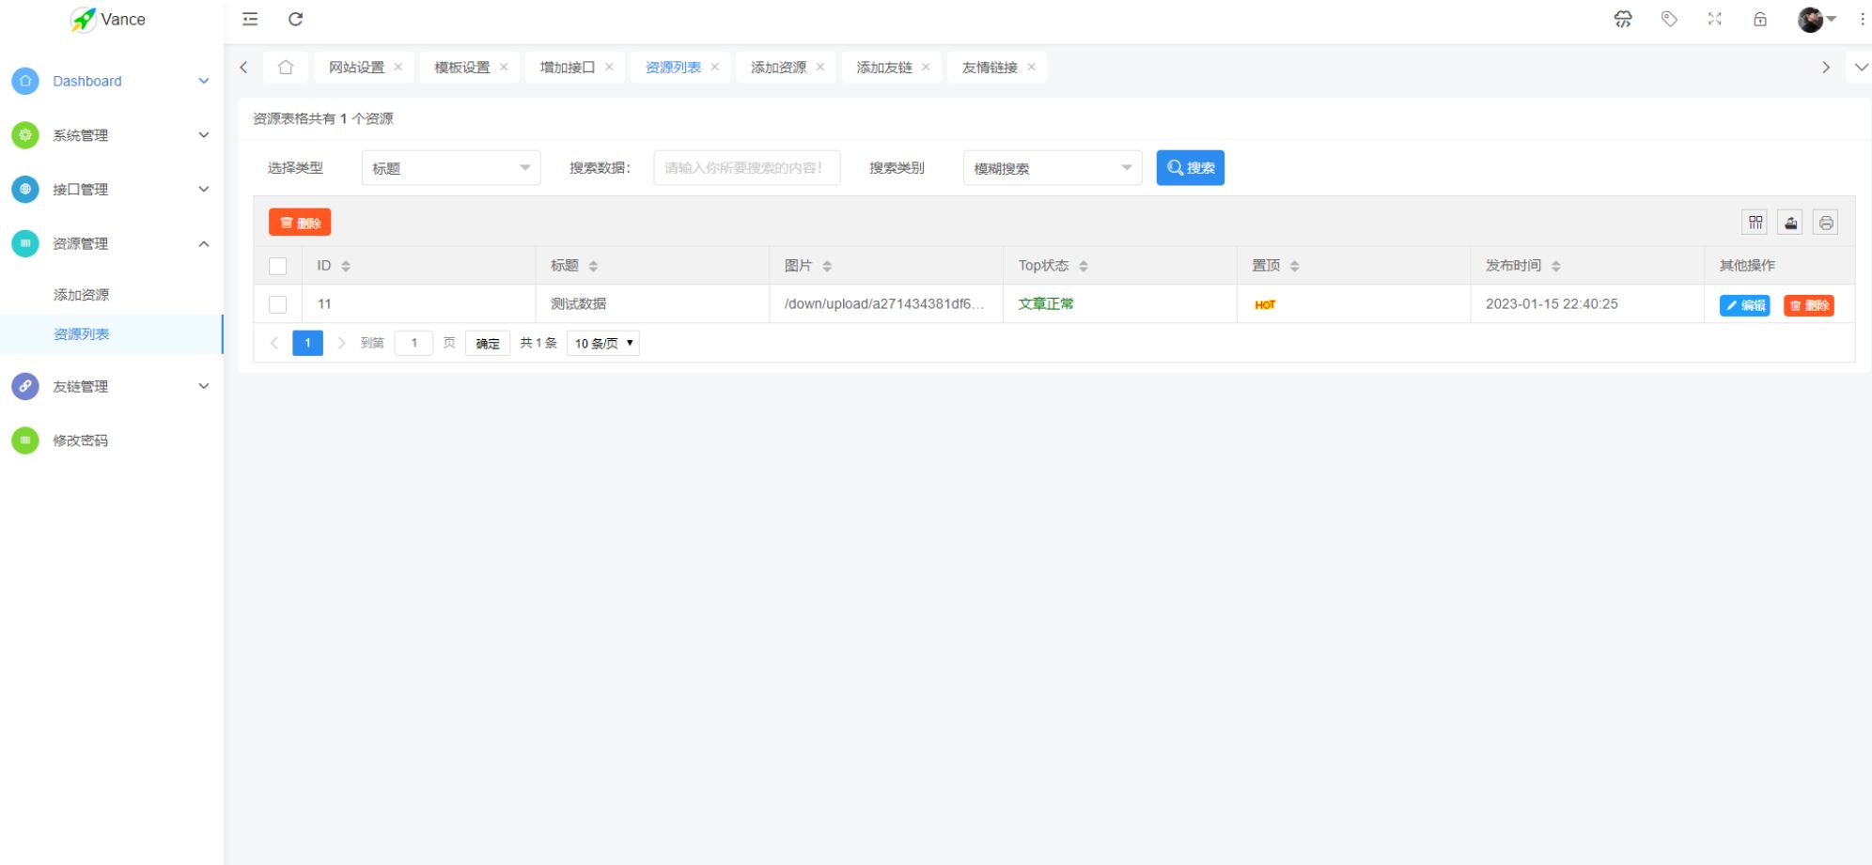Open the 搜索类别 dropdown showing 模糊搜索

(1051, 167)
